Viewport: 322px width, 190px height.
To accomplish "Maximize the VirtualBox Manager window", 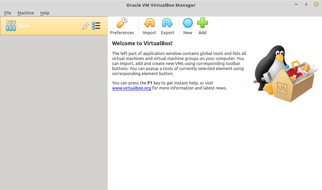I will pos(306,4).
